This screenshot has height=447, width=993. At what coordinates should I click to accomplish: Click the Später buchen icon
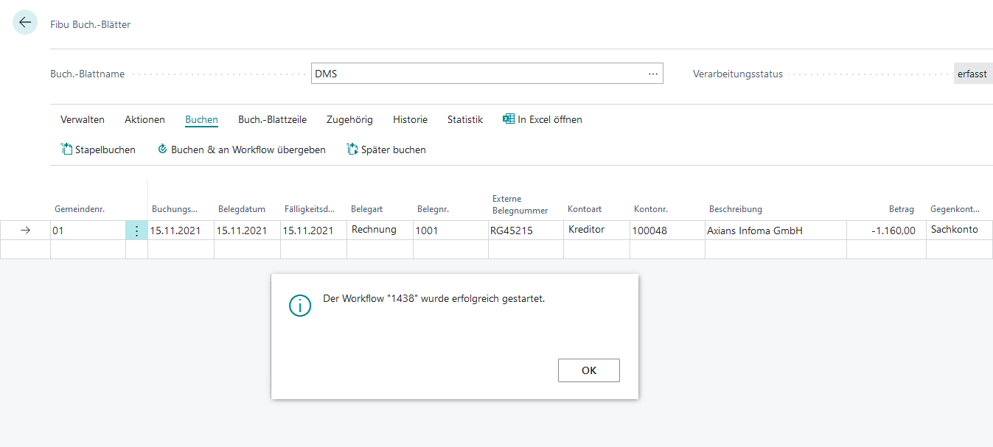[x=352, y=149]
